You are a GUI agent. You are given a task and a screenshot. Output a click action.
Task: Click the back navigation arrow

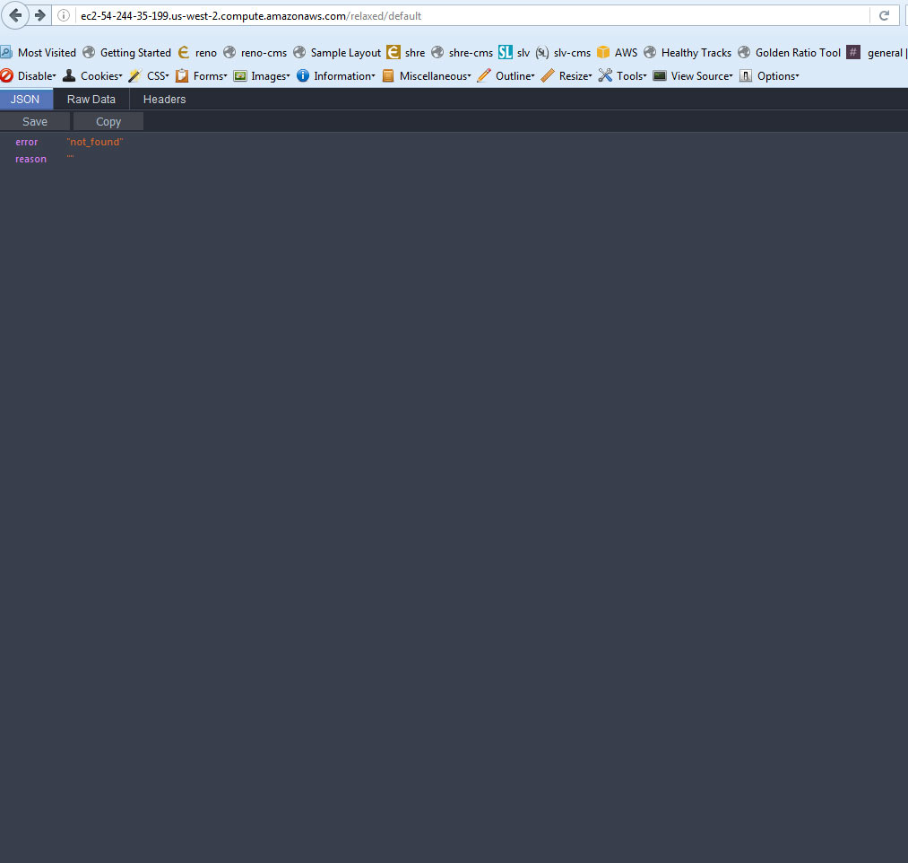click(x=15, y=15)
